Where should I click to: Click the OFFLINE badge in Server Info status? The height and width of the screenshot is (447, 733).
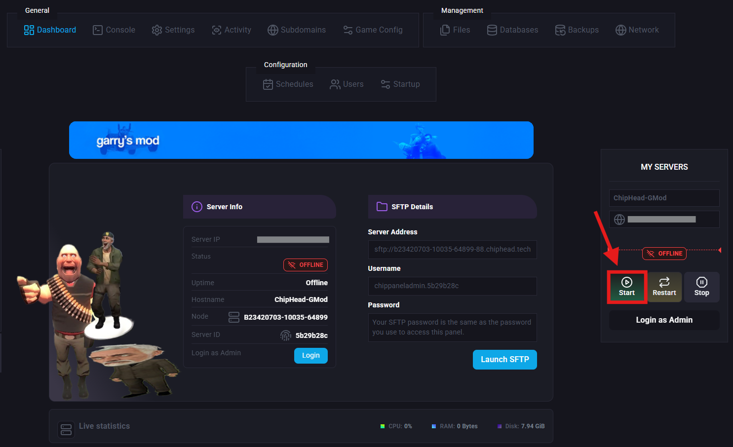click(306, 265)
